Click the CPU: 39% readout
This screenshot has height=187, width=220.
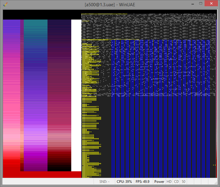124,182
